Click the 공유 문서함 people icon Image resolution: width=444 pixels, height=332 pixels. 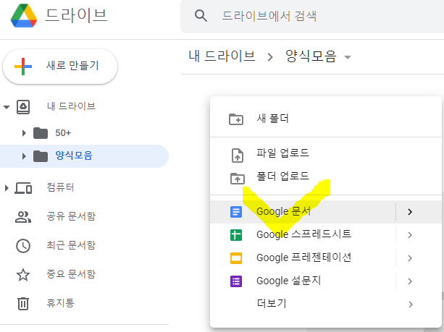[x=23, y=217]
